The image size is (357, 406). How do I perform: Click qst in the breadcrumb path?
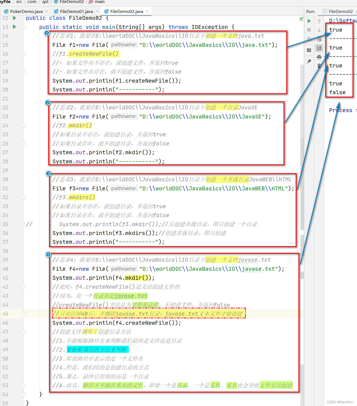(x=45, y=2)
